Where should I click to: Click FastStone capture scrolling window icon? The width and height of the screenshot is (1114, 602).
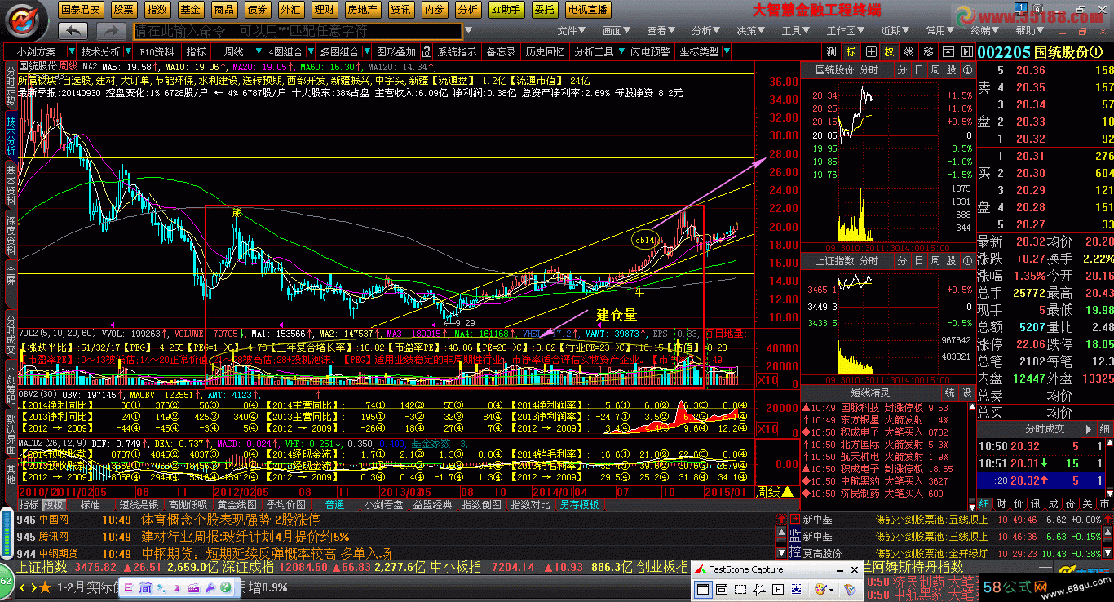(798, 588)
